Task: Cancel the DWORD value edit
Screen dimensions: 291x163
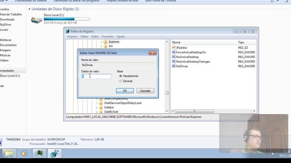Action: point(145,91)
